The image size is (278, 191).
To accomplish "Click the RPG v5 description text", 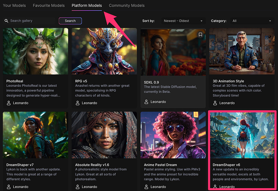I will [x=102, y=91].
